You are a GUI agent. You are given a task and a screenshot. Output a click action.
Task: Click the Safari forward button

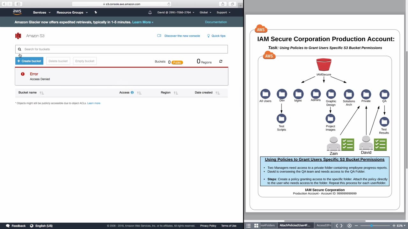[10, 4]
